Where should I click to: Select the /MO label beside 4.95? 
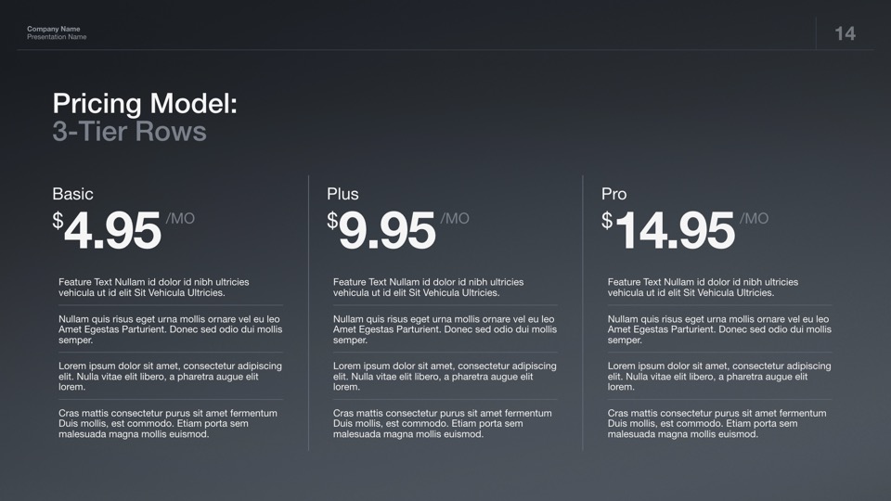click(180, 219)
